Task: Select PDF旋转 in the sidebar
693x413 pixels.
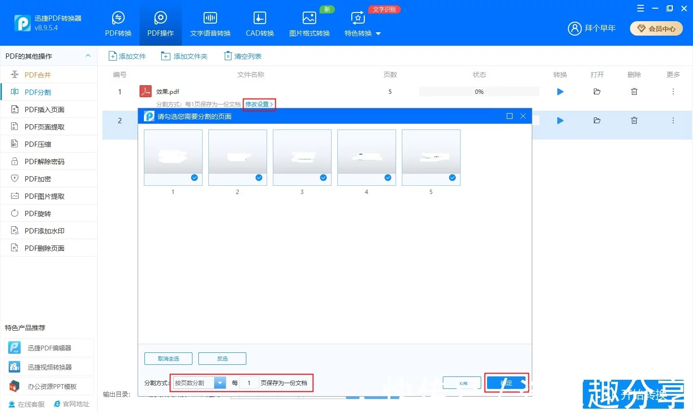Action: [x=49, y=213]
